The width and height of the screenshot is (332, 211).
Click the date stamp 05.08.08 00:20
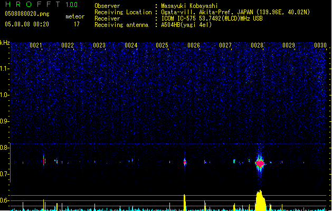[27, 24]
